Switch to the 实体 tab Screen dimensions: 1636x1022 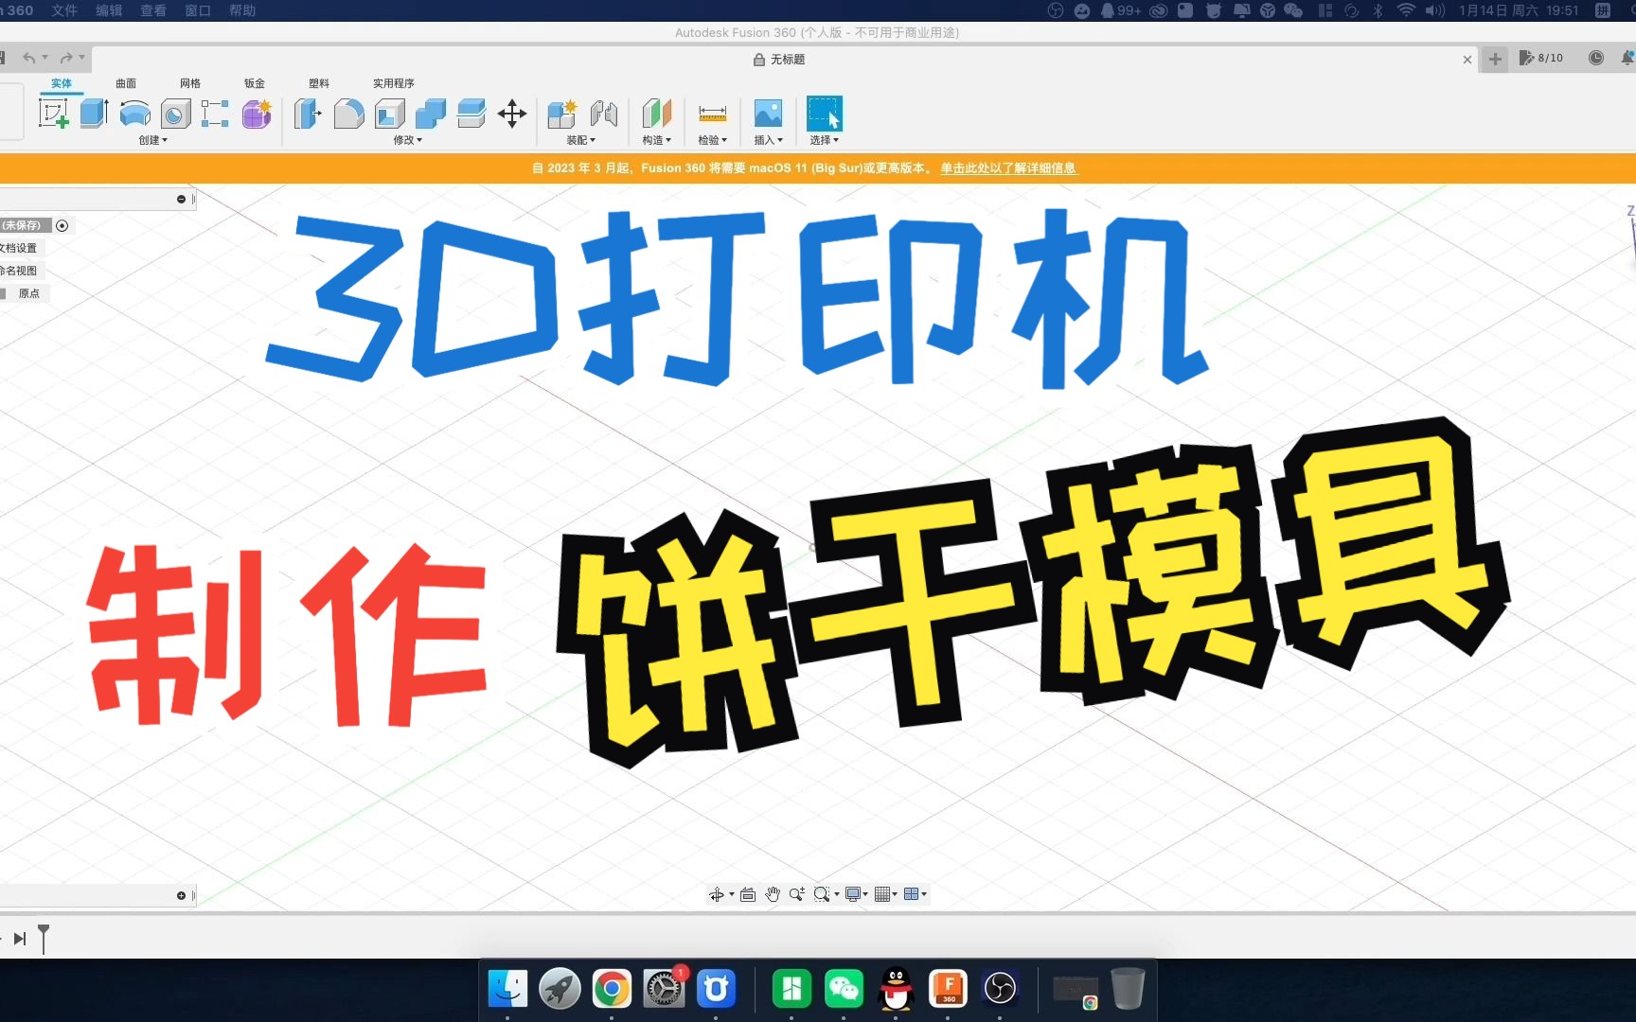[x=62, y=83]
